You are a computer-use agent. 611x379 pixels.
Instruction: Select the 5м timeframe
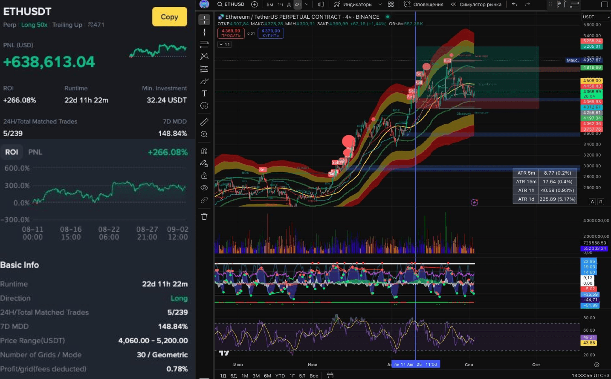click(x=270, y=4)
